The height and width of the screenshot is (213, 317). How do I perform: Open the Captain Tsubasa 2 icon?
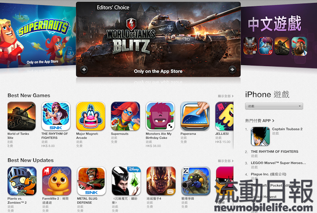click(260, 136)
